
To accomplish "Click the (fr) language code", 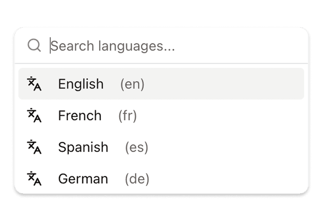I will (x=128, y=116).
